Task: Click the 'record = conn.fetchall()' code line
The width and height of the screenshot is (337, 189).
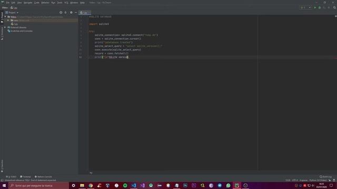Action: 112,54
